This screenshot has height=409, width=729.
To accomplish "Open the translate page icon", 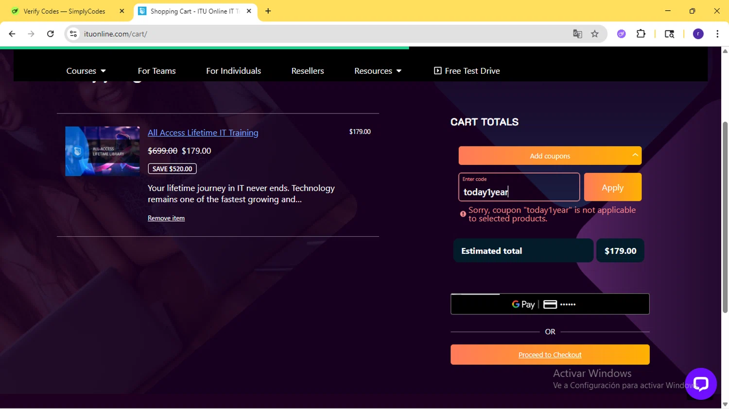I will 577,34.
